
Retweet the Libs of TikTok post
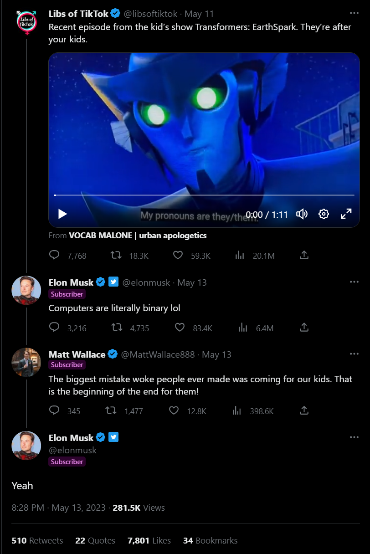116,256
